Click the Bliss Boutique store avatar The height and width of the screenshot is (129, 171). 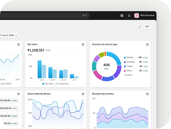point(137,16)
